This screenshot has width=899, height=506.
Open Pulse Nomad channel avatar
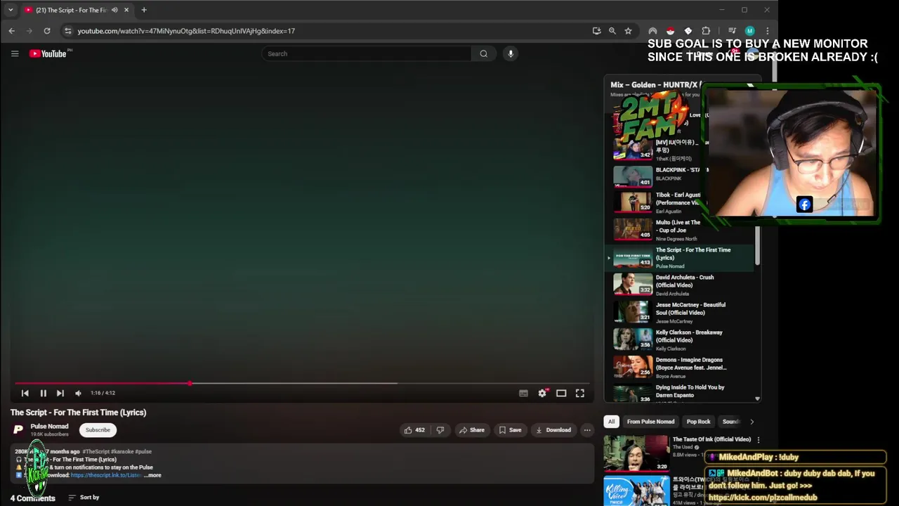point(18,429)
